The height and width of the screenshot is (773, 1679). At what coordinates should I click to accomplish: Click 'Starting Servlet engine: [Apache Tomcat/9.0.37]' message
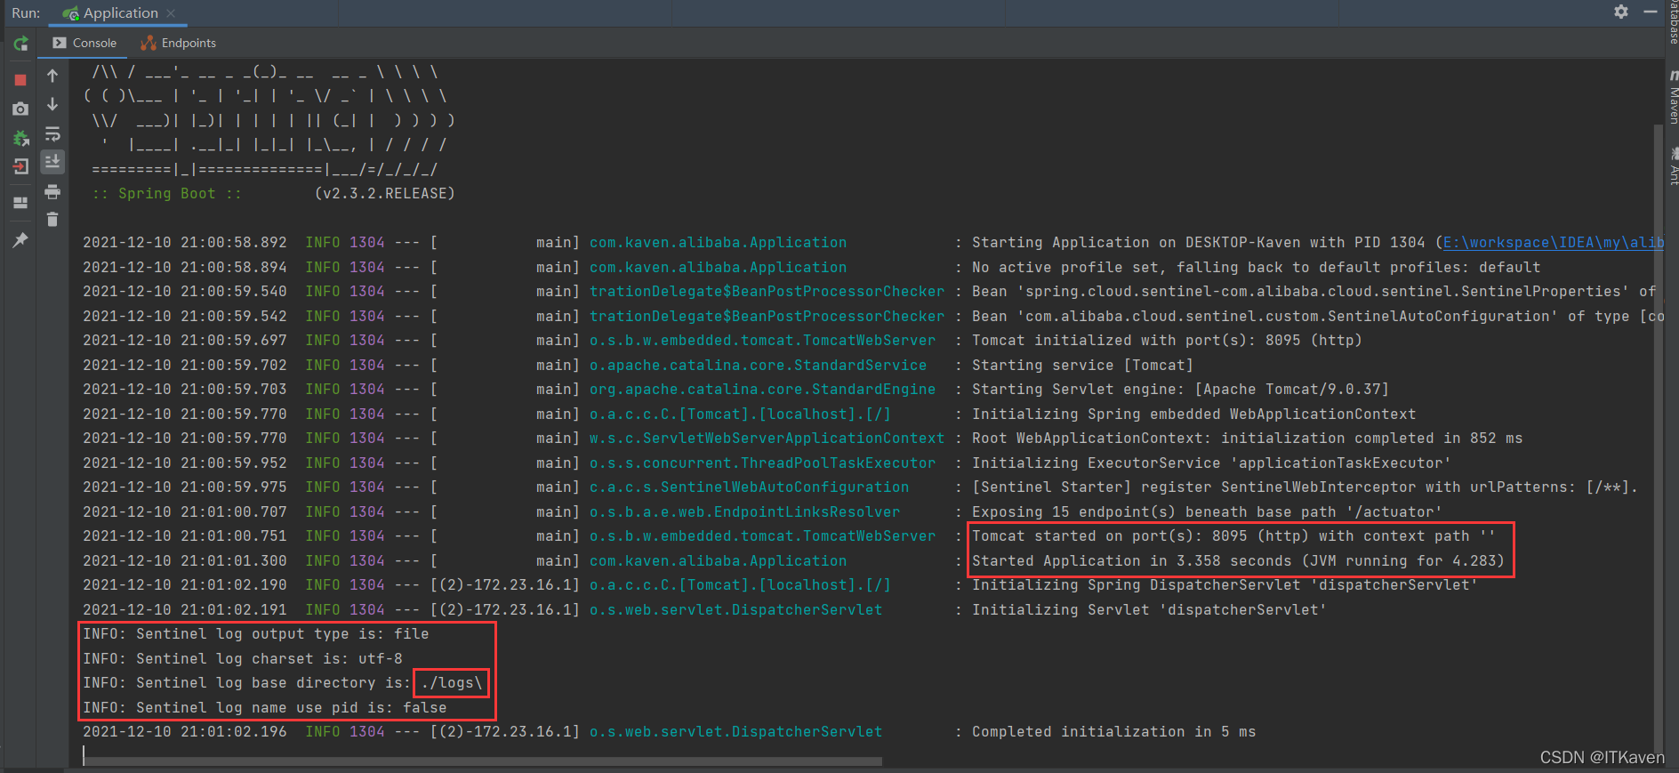1180,390
